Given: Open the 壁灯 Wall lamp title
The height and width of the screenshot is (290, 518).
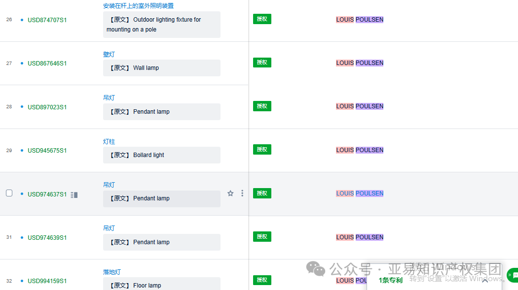Looking at the screenshot, I should [109, 55].
